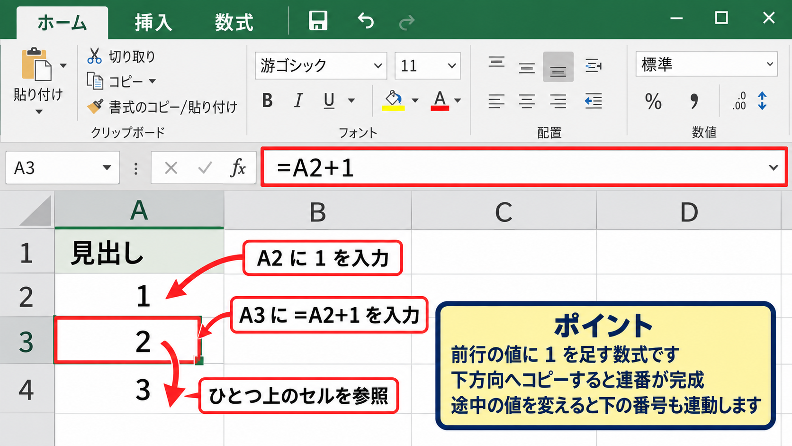
Task: Click the decrease indent icon
Action: (594, 101)
